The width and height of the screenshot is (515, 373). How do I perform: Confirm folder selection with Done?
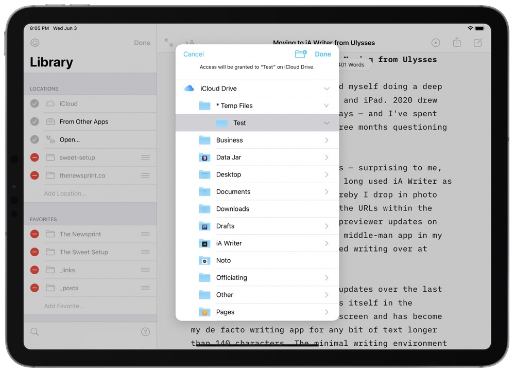coord(323,54)
